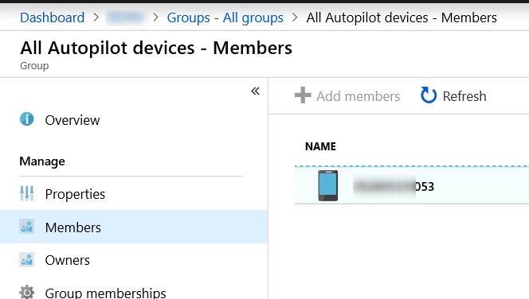Image resolution: width=529 pixels, height=299 pixels.
Task: Click the Members people icon
Action: 26,227
